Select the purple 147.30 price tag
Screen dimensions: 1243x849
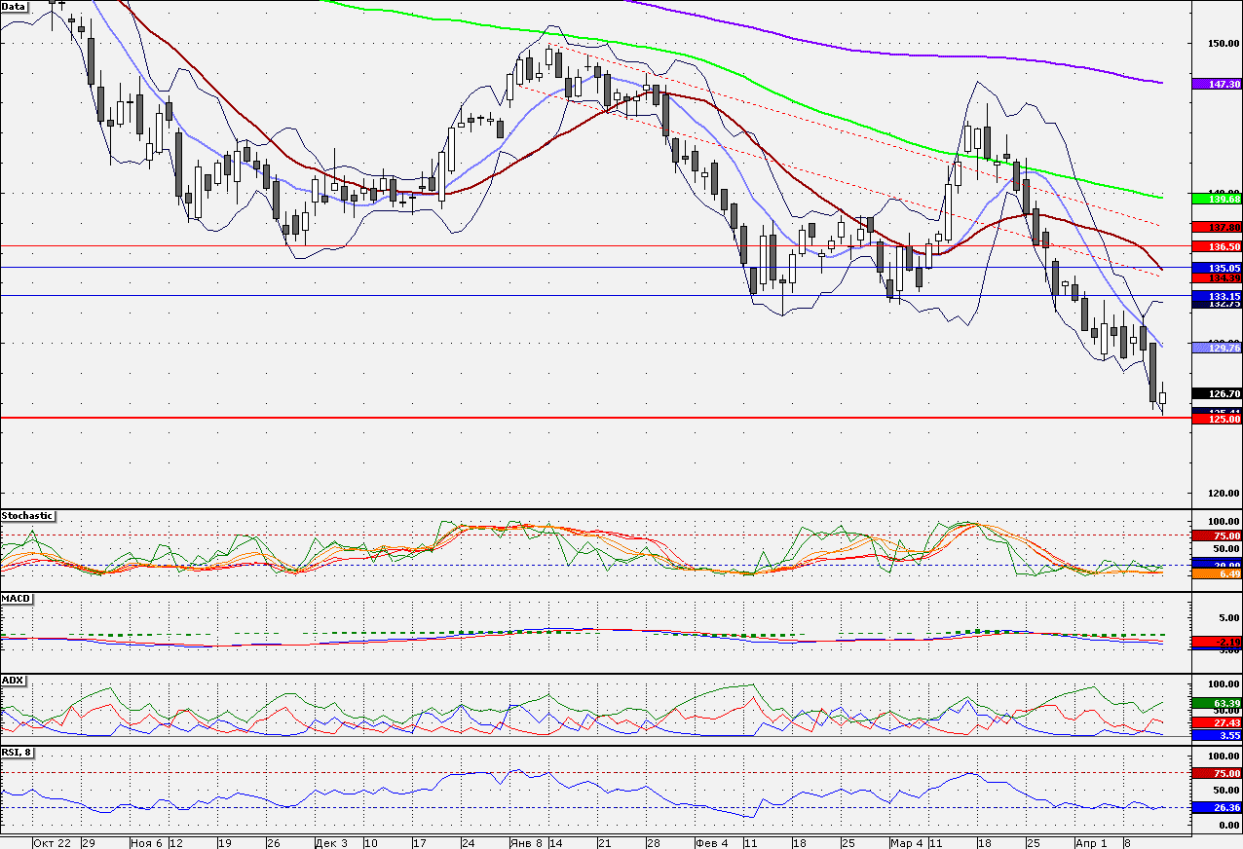[1217, 85]
